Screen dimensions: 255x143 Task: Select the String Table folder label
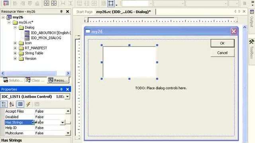(x=34, y=53)
